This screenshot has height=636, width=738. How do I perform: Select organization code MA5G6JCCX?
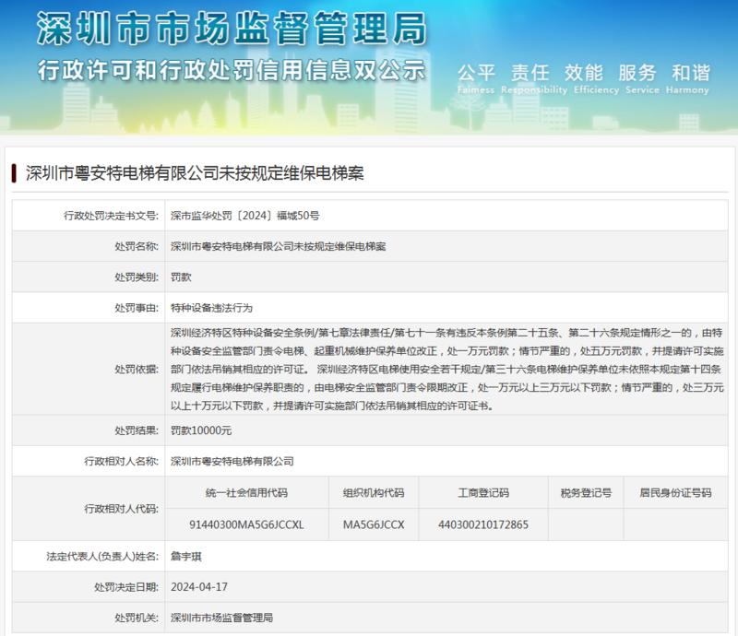pos(374,524)
